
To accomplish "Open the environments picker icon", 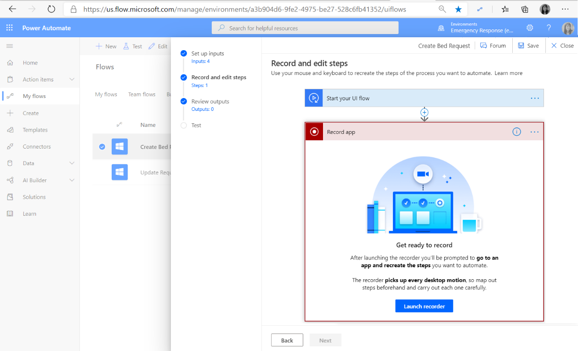I will tap(441, 28).
